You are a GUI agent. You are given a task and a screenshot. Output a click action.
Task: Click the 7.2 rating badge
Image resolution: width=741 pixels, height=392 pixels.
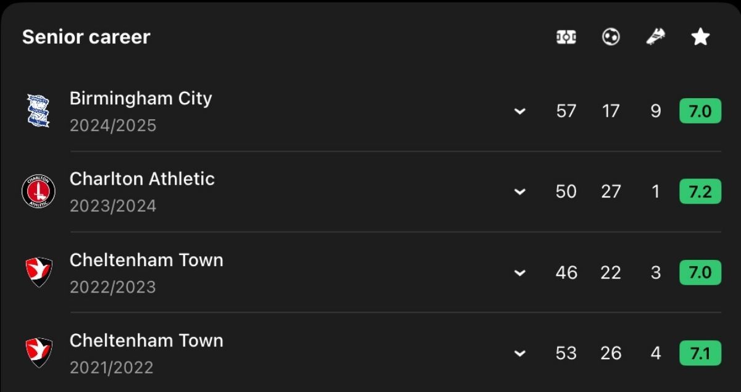[700, 191]
